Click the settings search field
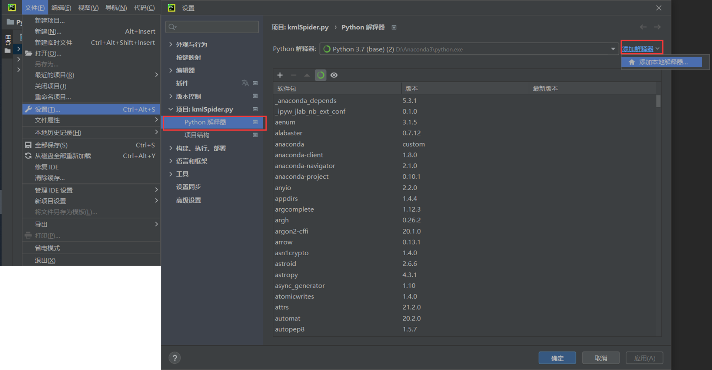 pos(212,27)
